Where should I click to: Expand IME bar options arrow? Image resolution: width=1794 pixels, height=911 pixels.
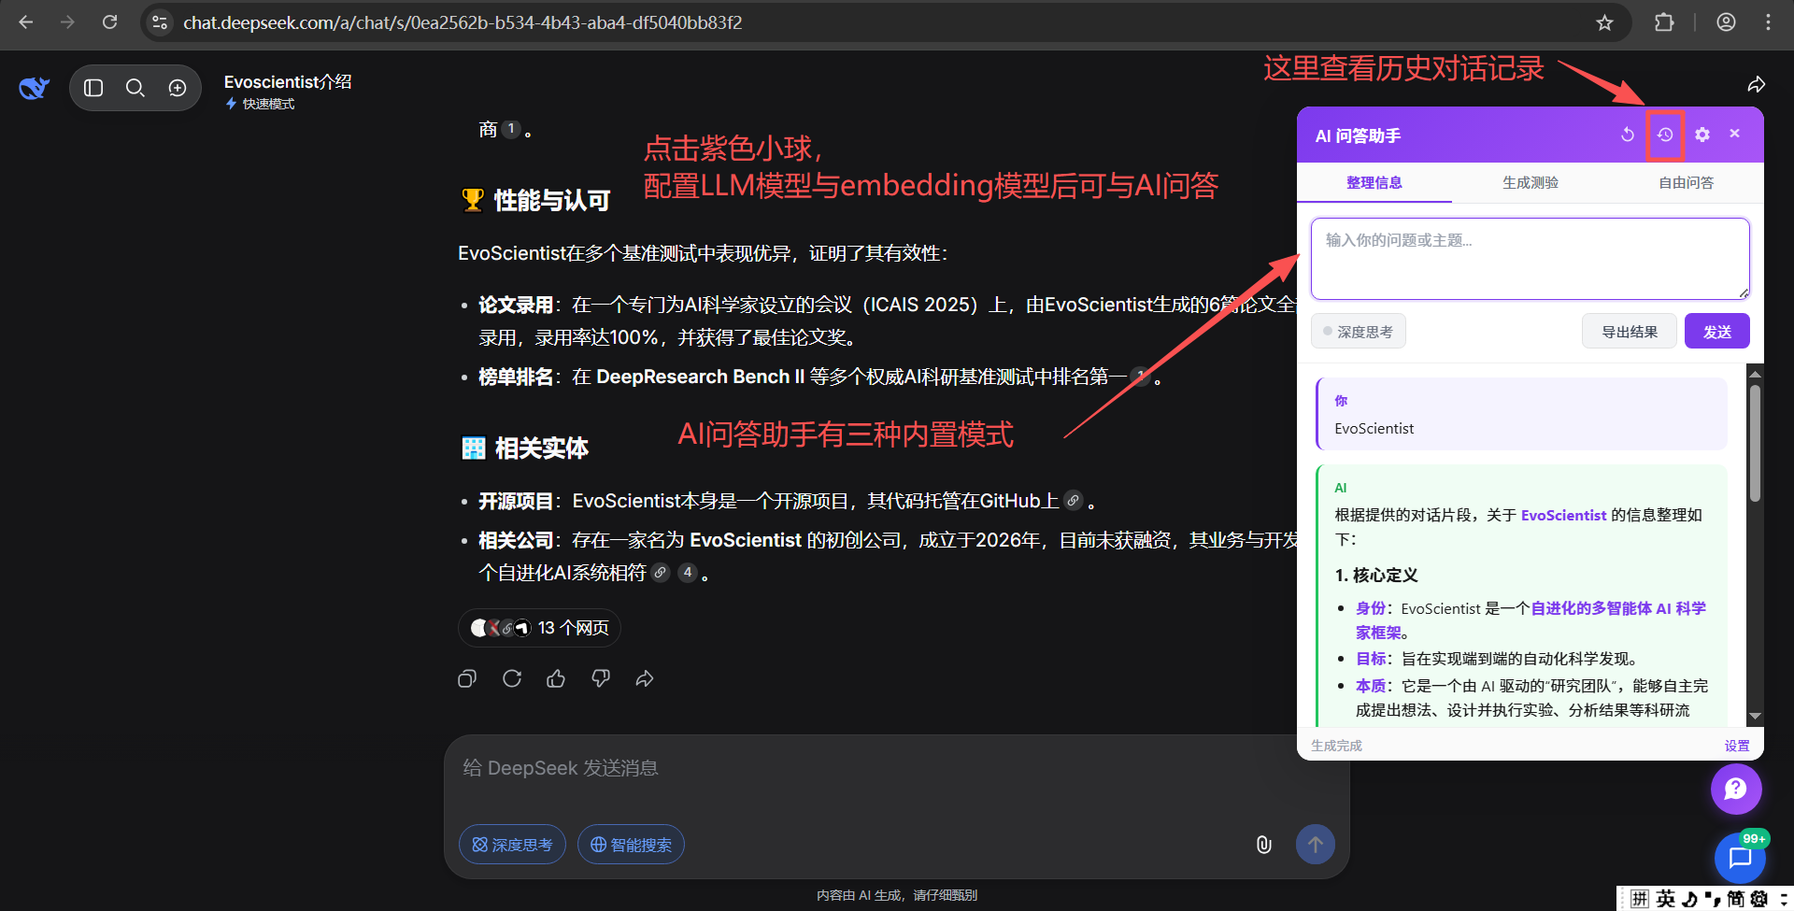tap(1783, 899)
